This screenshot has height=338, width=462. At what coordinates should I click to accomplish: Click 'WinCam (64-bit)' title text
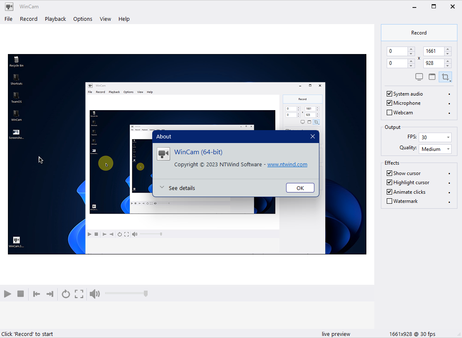(198, 152)
